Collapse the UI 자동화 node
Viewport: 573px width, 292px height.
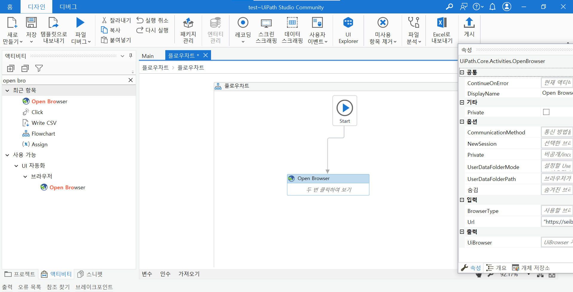(16, 166)
